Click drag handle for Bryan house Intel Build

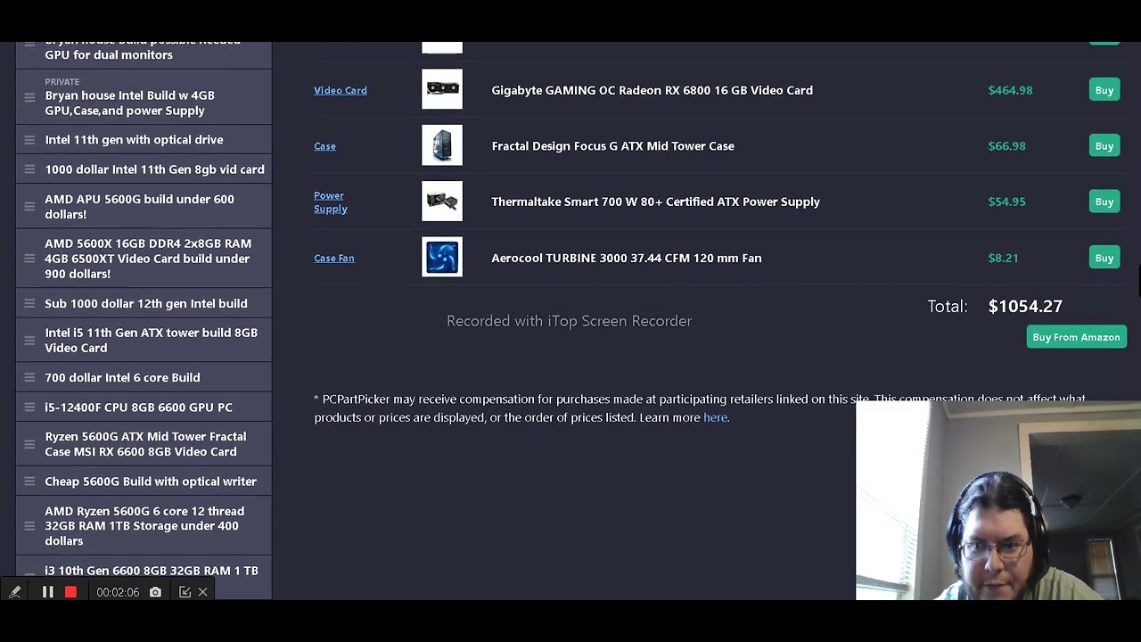pos(29,97)
